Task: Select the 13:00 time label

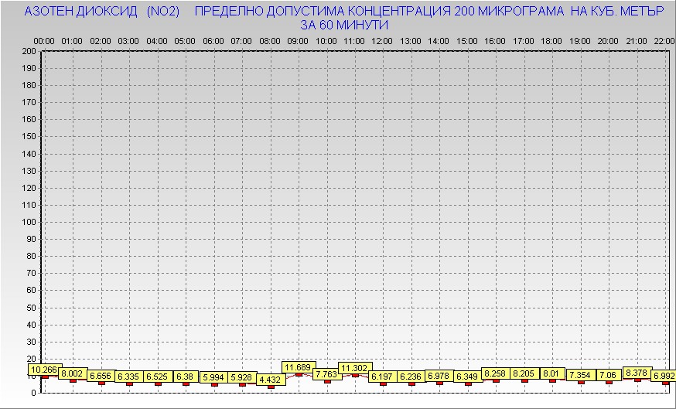Action: point(411,42)
